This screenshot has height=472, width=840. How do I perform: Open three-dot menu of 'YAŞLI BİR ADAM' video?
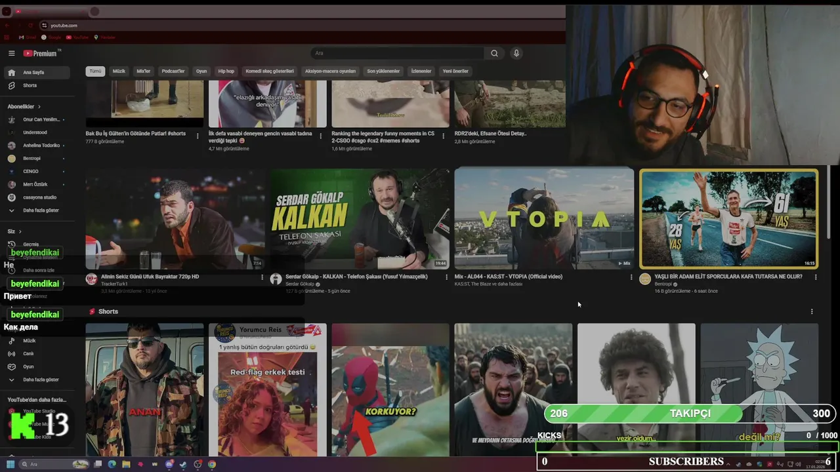[816, 277]
